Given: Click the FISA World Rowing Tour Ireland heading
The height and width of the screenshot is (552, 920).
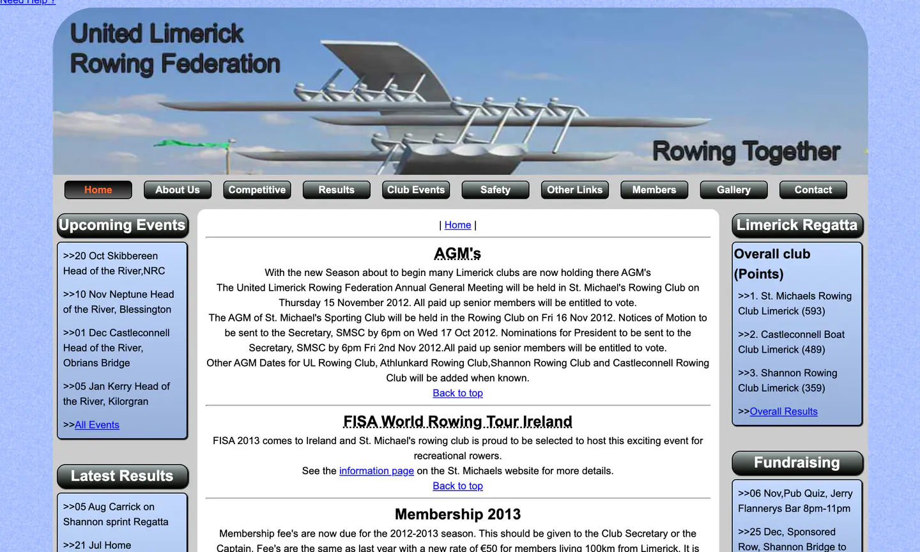Looking at the screenshot, I should click(x=457, y=422).
